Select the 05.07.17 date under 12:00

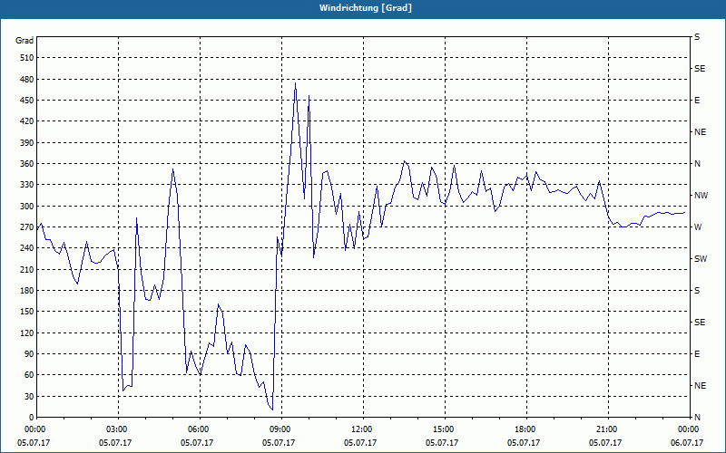tap(360, 443)
